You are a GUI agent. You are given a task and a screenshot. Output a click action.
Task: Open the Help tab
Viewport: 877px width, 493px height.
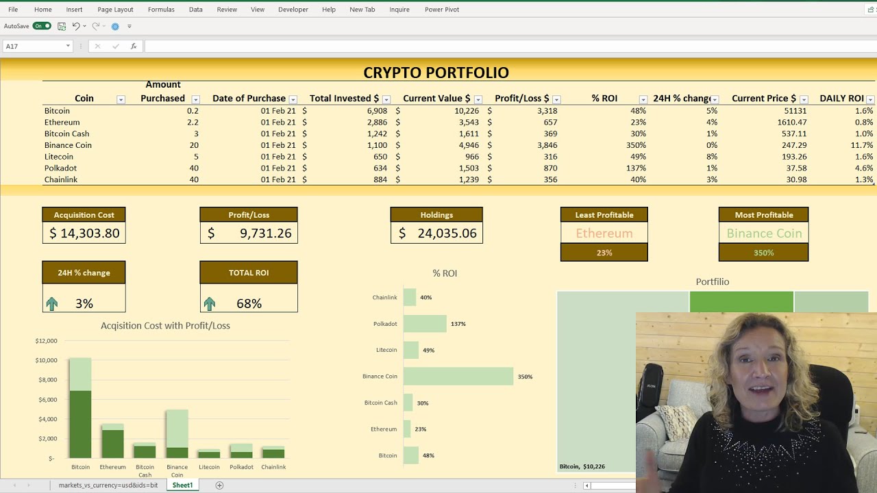[x=329, y=10]
